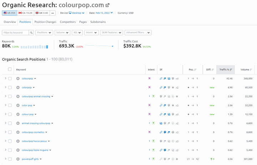Open the Intent filter dropdown
This screenshot has width=257, height=165.
91,32
